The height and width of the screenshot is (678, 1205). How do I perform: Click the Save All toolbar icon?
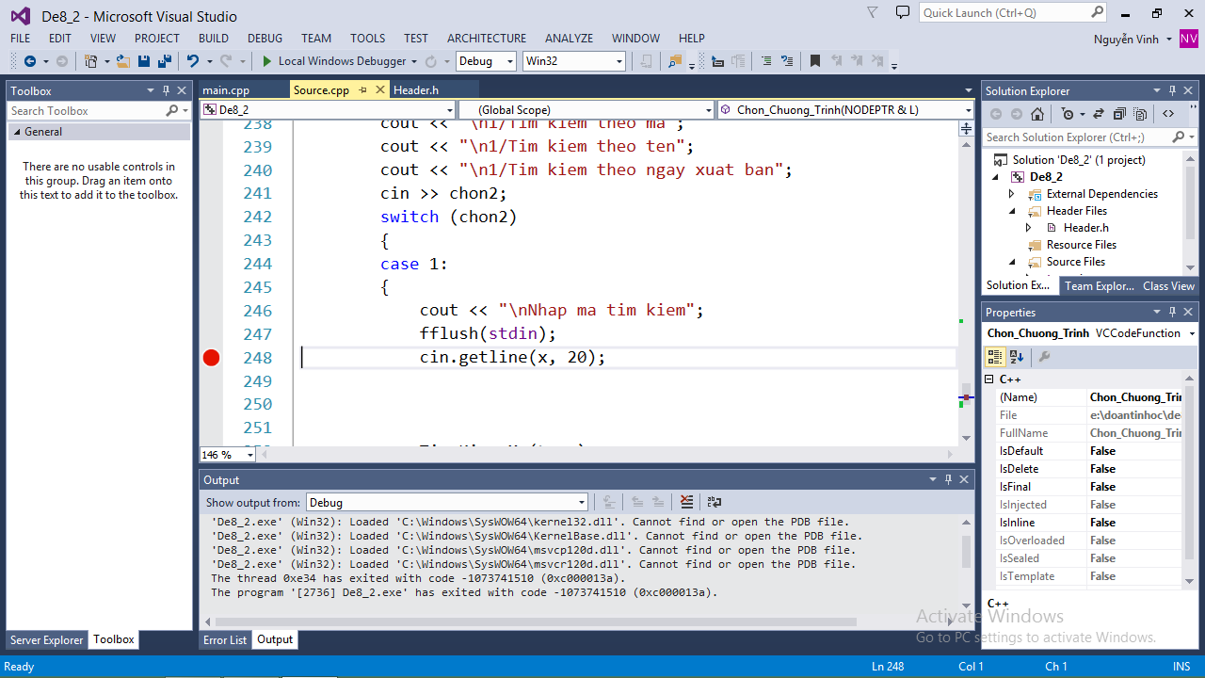[165, 61]
